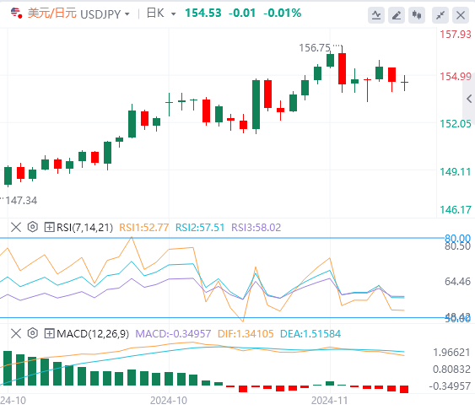
Task: Remove the MACD indicator panel
Action: pyautogui.click(x=16, y=334)
